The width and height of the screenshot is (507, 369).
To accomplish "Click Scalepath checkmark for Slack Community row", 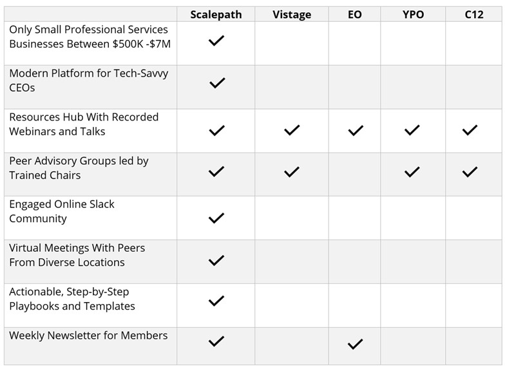I will point(216,218).
